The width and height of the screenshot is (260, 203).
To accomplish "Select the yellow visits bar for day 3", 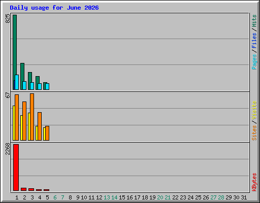I will [29, 126].
